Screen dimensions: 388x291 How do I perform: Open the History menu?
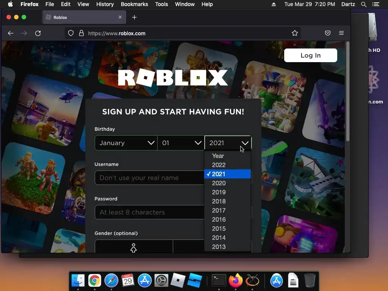point(105,4)
